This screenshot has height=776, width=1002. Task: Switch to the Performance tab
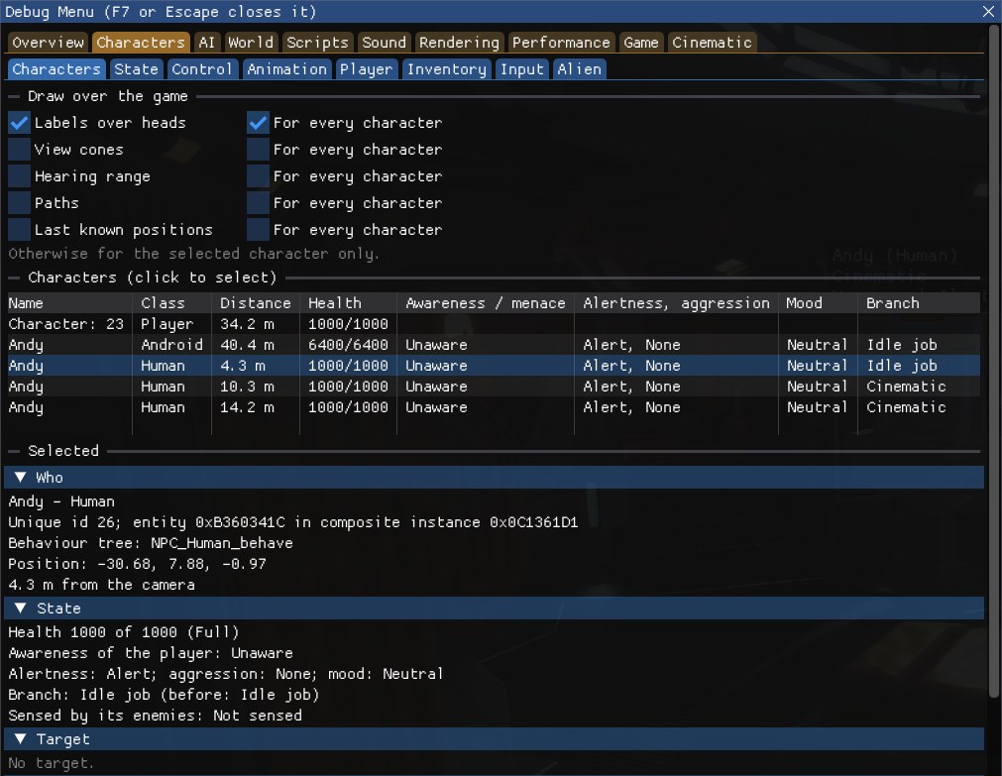coord(561,43)
